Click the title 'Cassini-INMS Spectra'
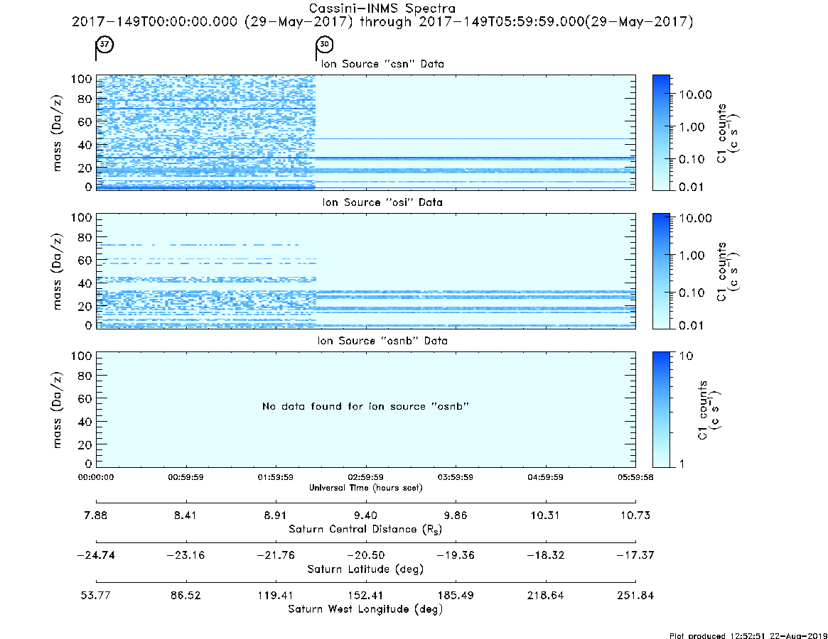The image size is (828, 639). 382,9
